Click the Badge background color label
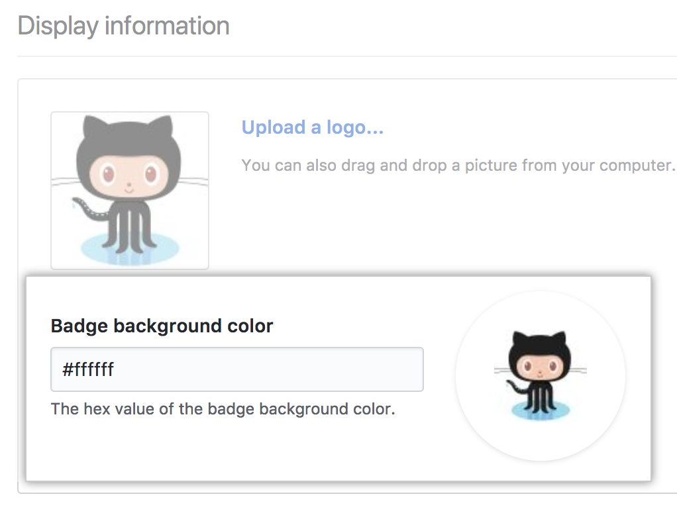Viewport: 677px width, 523px height. tap(162, 326)
